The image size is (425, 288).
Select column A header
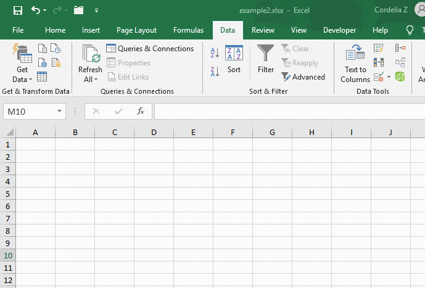[x=36, y=132]
